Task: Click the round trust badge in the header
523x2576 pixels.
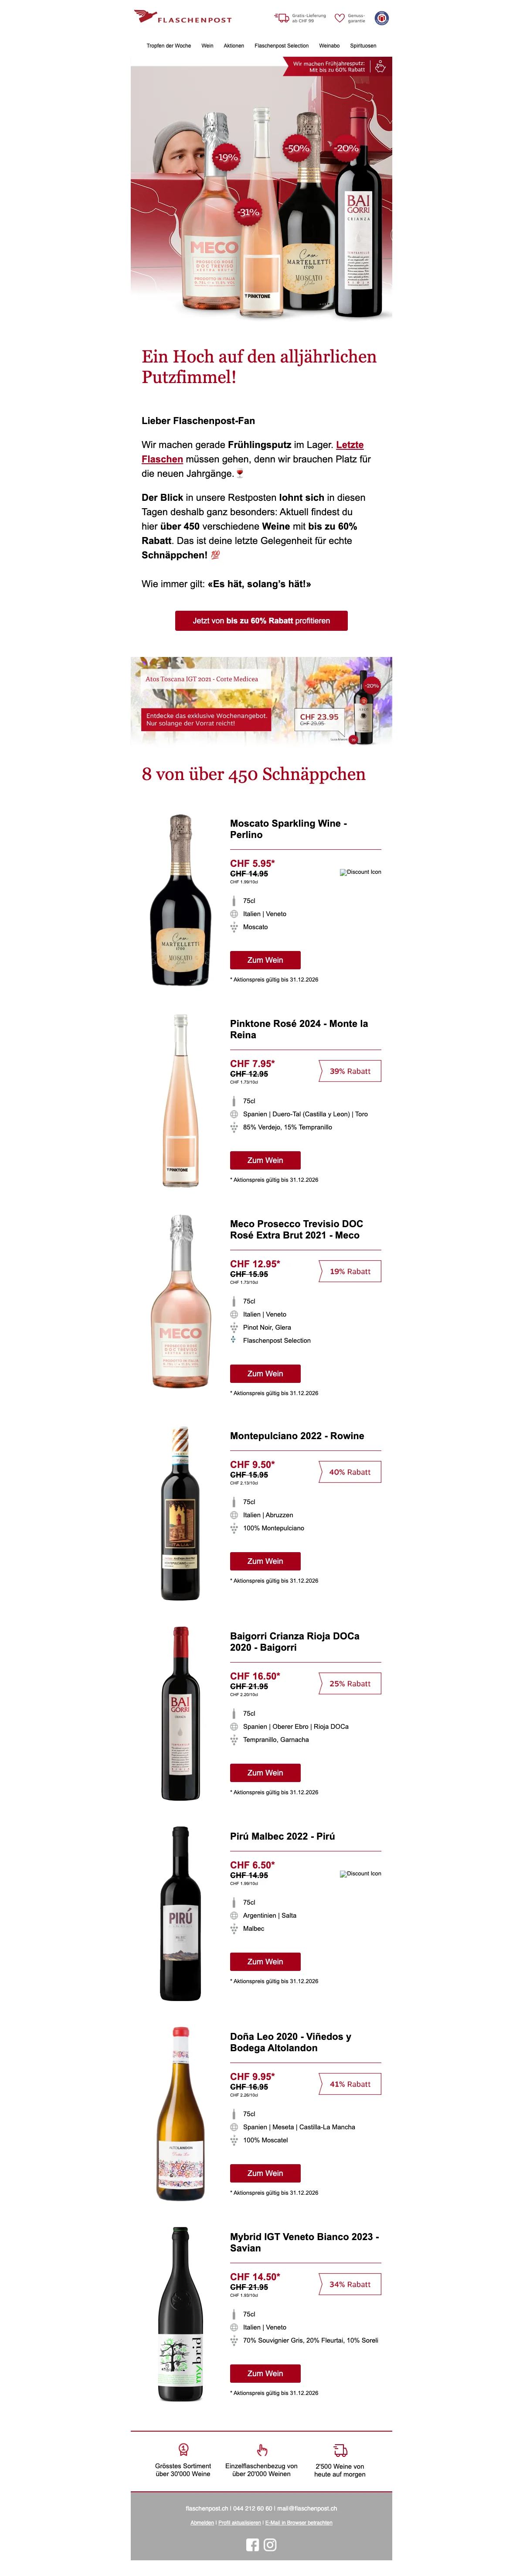Action: pos(381,17)
